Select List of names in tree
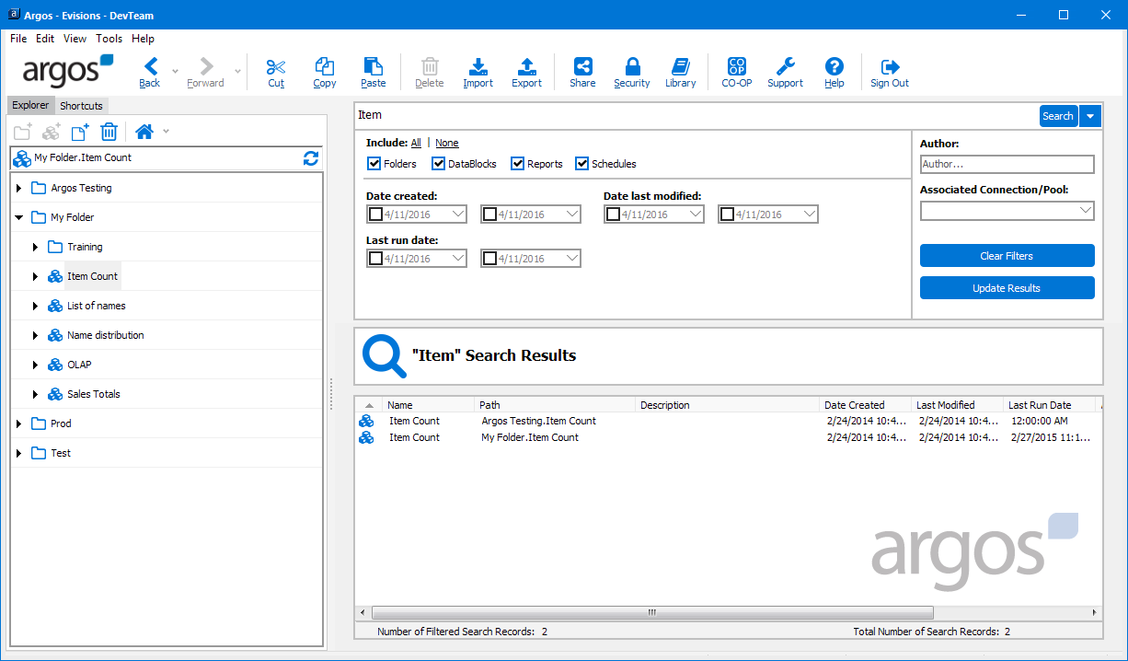 pos(96,306)
